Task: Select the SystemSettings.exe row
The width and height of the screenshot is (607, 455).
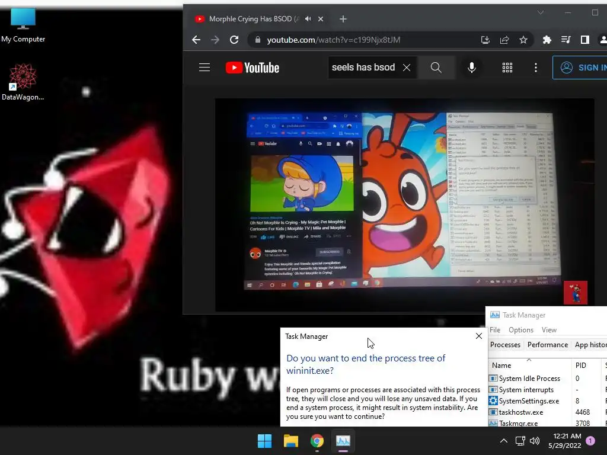Action: (547, 401)
